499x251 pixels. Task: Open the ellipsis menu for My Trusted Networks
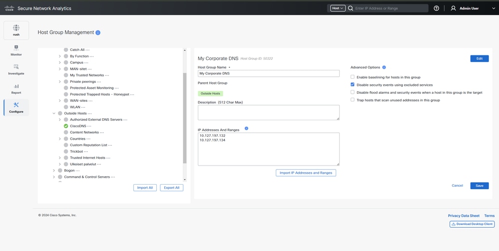pyautogui.click(x=107, y=75)
